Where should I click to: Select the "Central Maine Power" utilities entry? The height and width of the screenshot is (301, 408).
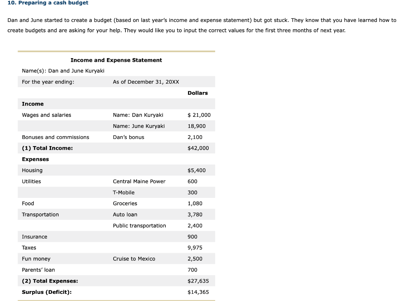[139, 181]
